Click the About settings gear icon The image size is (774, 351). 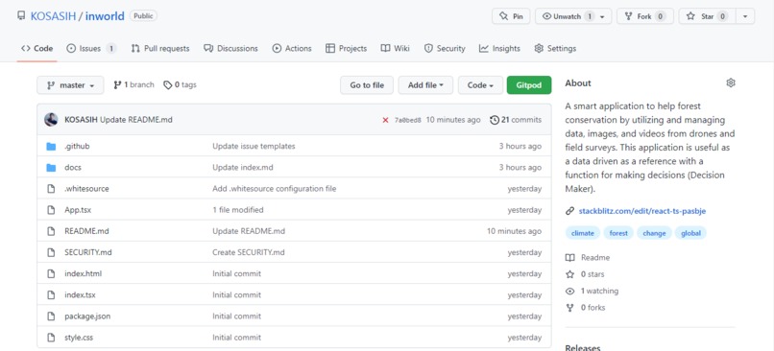click(731, 82)
